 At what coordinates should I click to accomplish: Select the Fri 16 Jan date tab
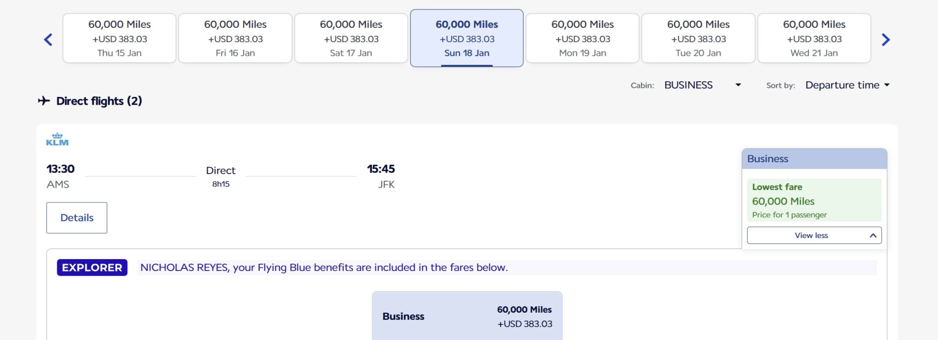pyautogui.click(x=235, y=38)
